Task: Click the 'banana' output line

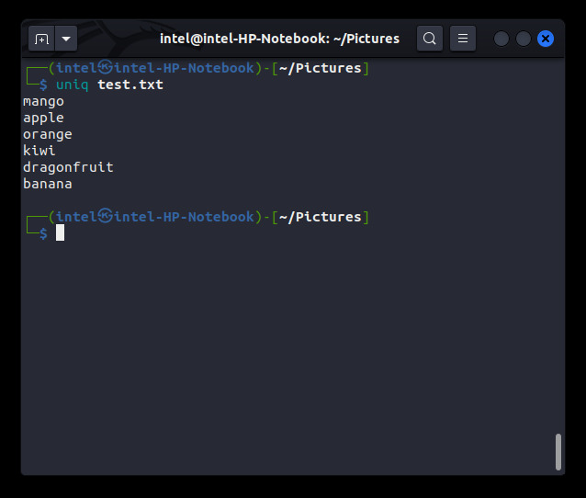Action: click(48, 184)
